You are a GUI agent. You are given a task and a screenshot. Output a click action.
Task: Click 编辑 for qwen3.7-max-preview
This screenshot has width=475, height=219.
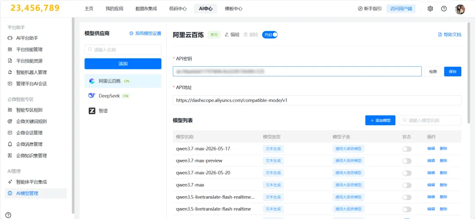(431, 161)
